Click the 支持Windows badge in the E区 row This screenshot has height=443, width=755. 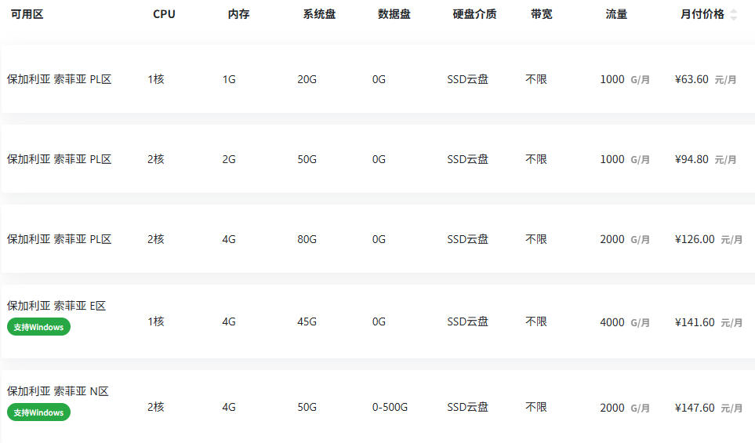click(38, 327)
